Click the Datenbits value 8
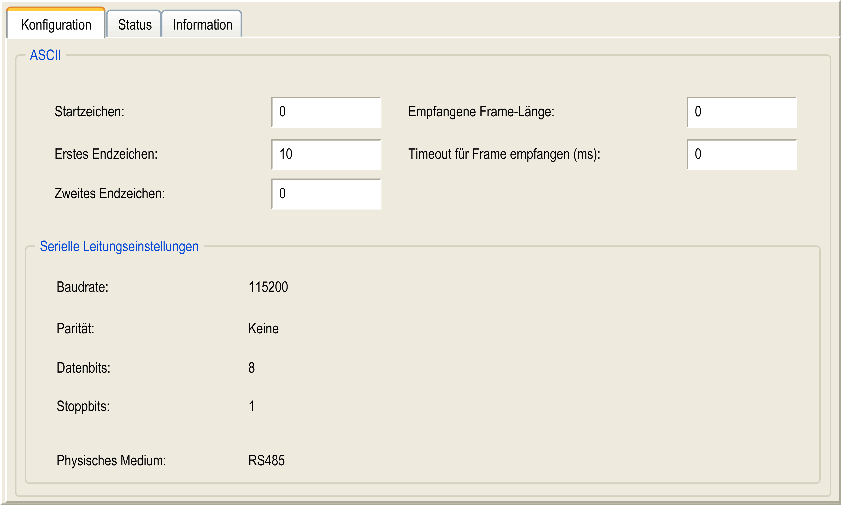Image resolution: width=841 pixels, height=505 pixels. click(x=251, y=368)
